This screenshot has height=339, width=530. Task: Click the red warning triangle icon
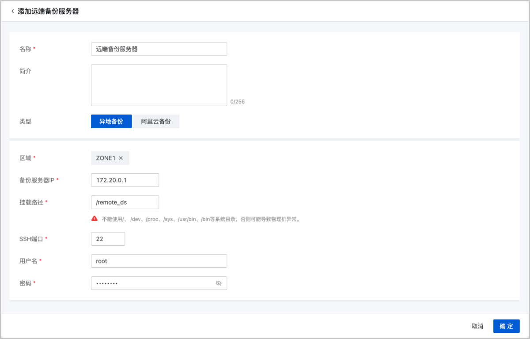point(95,218)
